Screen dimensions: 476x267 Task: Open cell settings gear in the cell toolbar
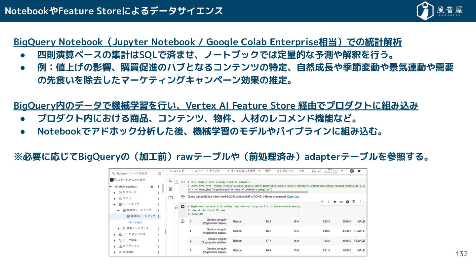click(347, 202)
